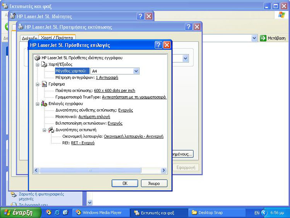Click the OK button
This screenshot has width=290, height=218.
click(125, 184)
